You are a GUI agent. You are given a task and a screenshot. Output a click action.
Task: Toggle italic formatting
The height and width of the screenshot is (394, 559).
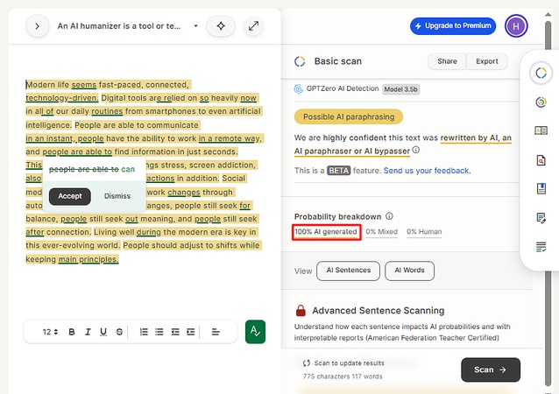coord(88,332)
